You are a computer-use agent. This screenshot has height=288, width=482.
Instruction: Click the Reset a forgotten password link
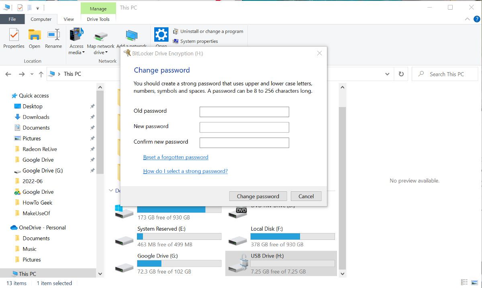coord(176,157)
